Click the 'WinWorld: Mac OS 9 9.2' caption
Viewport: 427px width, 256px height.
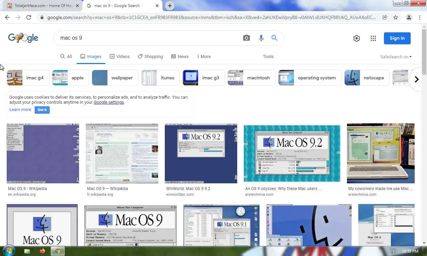point(188,189)
